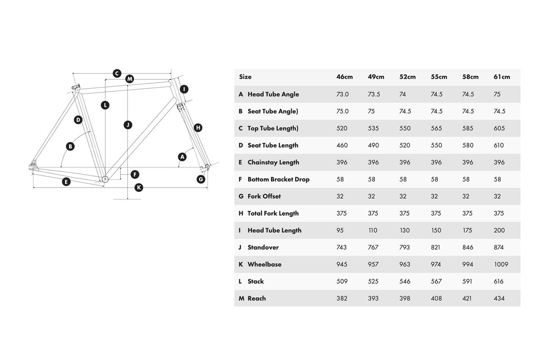Select the circled F bottom bracket marker
This screenshot has width=542, height=361.
135,174
